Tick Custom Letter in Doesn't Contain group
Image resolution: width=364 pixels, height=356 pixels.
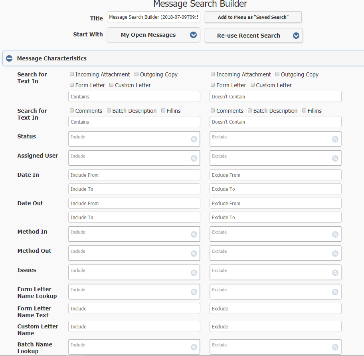253,85
